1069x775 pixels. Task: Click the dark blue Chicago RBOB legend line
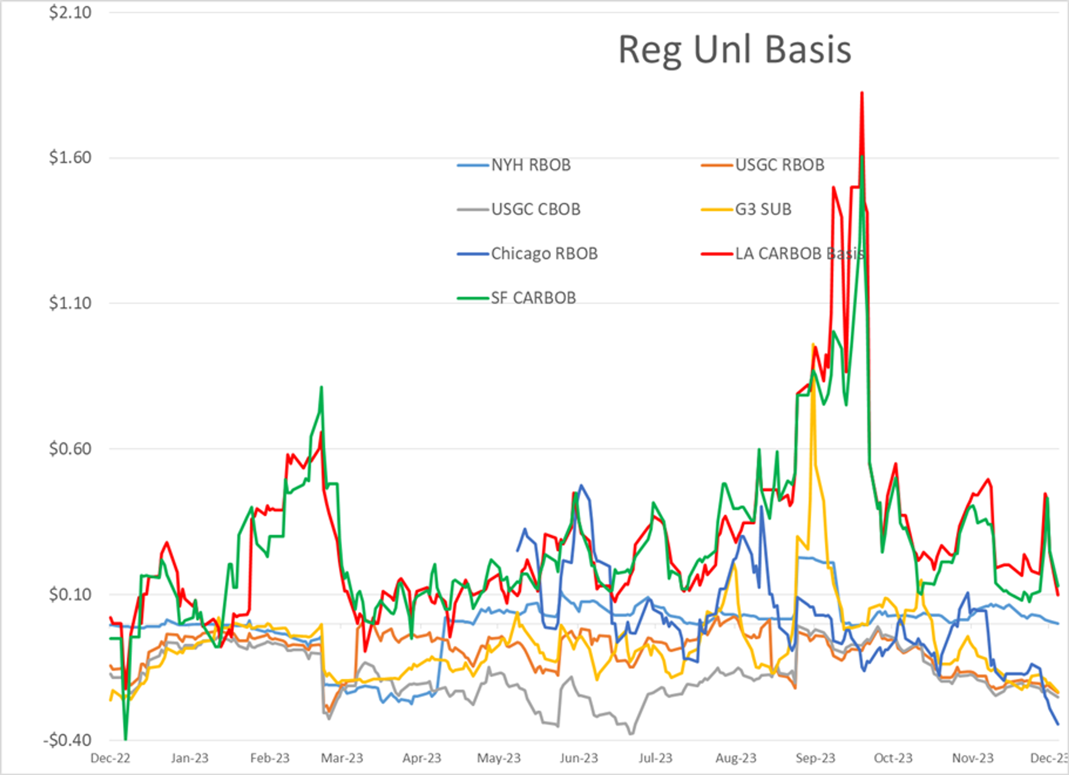(x=473, y=254)
